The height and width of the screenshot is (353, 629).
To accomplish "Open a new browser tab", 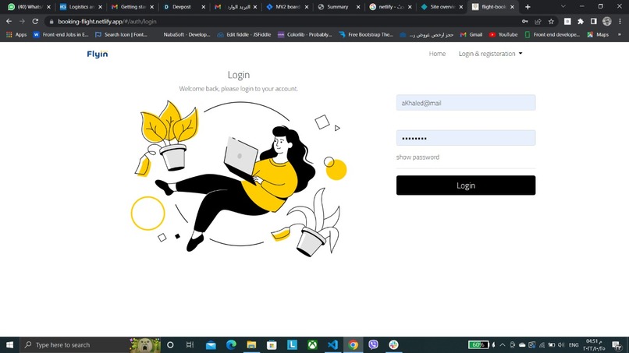I will [528, 7].
